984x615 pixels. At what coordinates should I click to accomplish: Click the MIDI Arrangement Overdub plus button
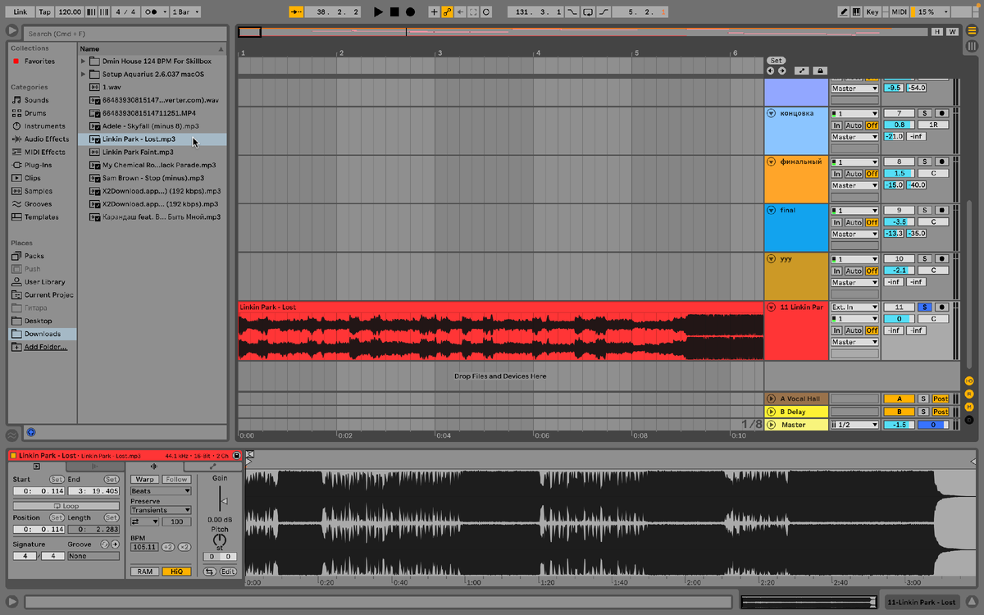tap(434, 12)
